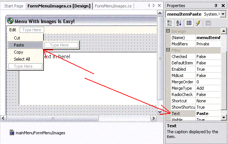Click the Properties grid scroll down arrow

224,118
